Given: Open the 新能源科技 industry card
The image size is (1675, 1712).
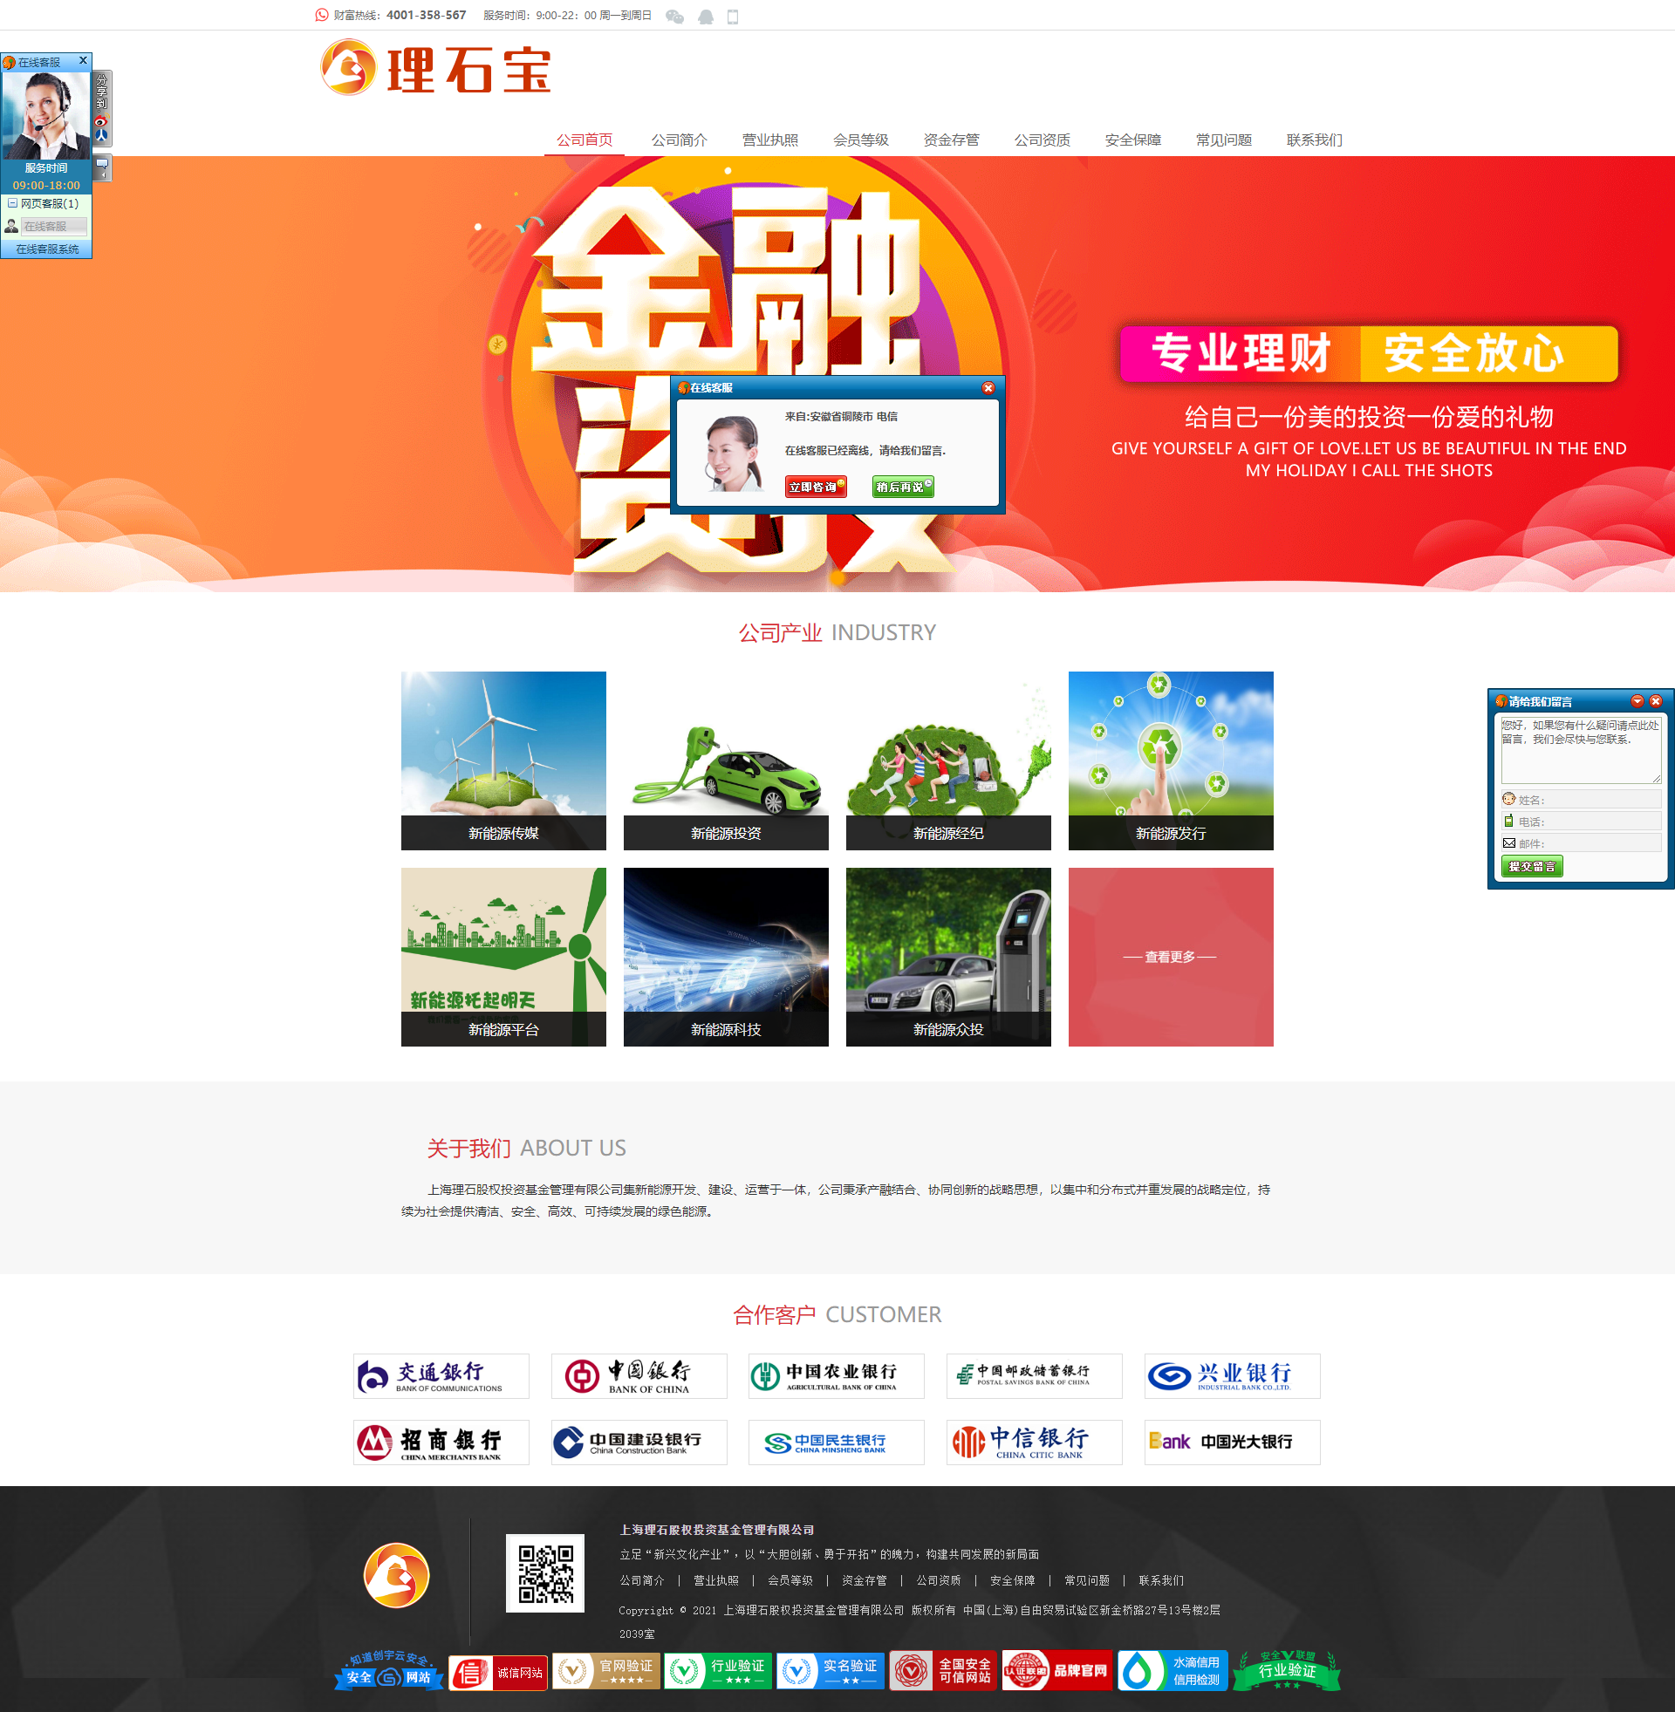Looking at the screenshot, I should (726, 957).
